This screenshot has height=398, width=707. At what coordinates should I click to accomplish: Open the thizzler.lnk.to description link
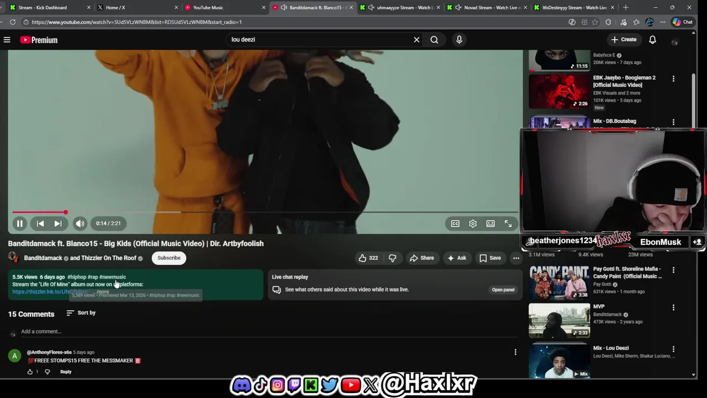coord(50,292)
